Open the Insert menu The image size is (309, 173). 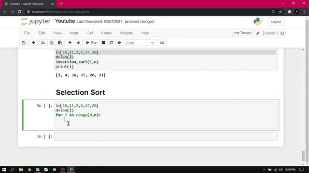click(x=74, y=33)
